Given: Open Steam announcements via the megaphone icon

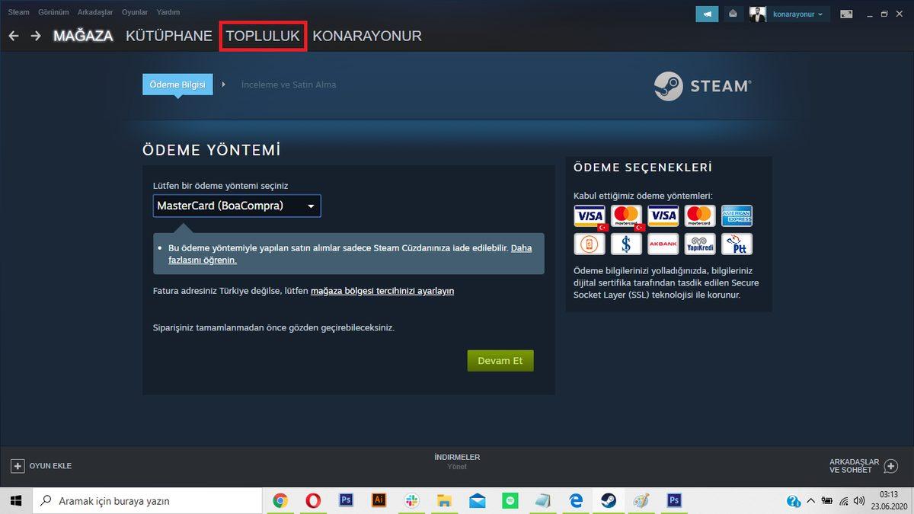Looking at the screenshot, I should coord(706,14).
